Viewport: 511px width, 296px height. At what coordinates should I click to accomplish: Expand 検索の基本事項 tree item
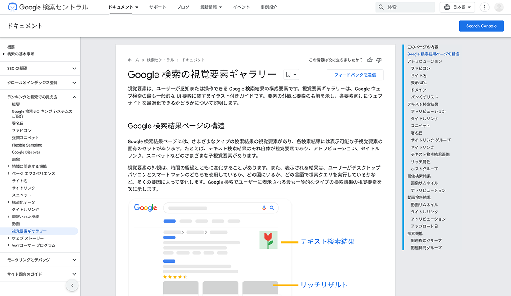click(4, 54)
